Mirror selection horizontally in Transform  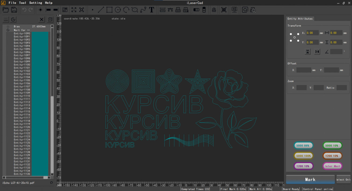point(317,52)
